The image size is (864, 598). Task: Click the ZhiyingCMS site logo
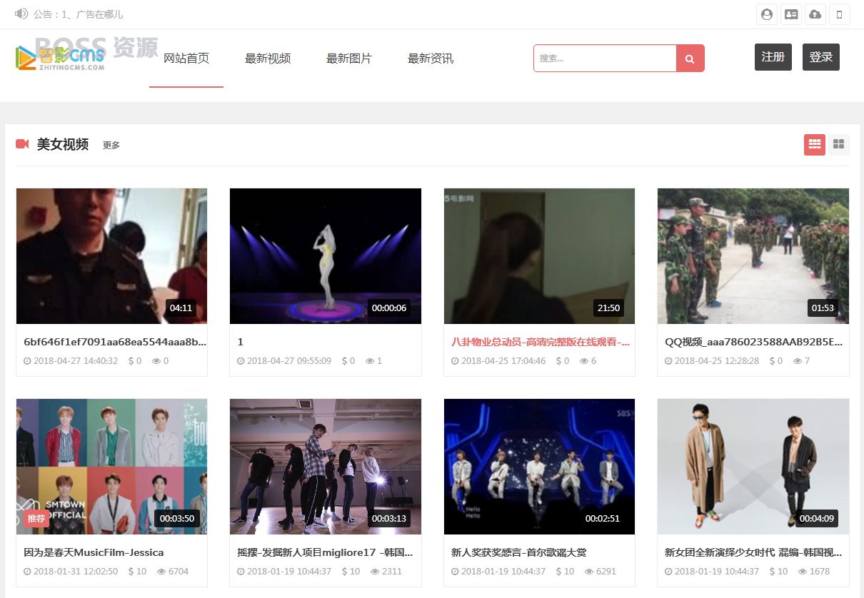click(61, 57)
